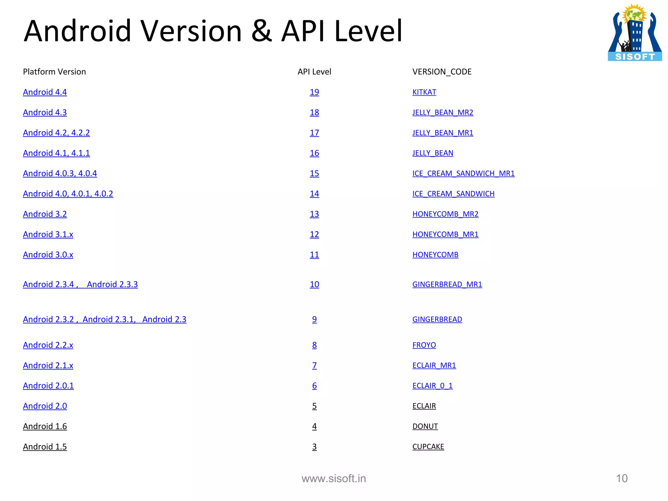This screenshot has width=668, height=501.
Task: Follow the API level 11 link
Action: [x=314, y=255]
